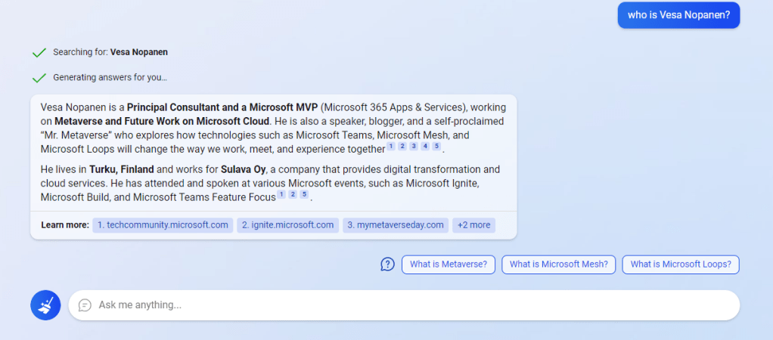
Task: Open citation 4 after 'experience together'
Action: tap(425, 147)
